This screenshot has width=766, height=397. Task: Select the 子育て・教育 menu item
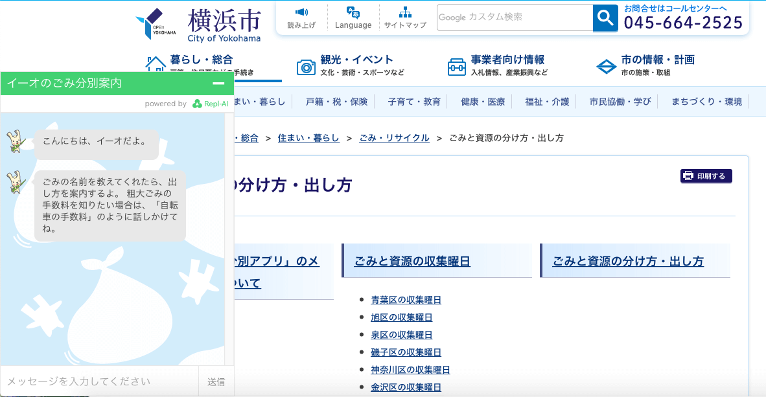[x=414, y=102]
